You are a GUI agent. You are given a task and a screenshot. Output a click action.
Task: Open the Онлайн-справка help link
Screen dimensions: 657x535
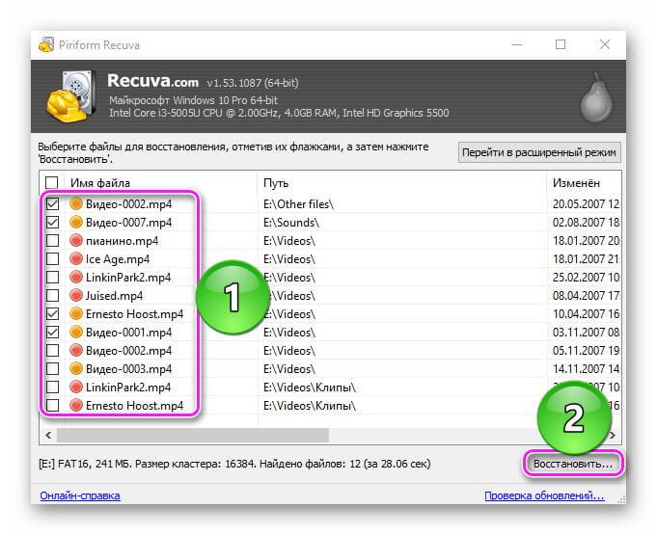pyautogui.click(x=80, y=495)
